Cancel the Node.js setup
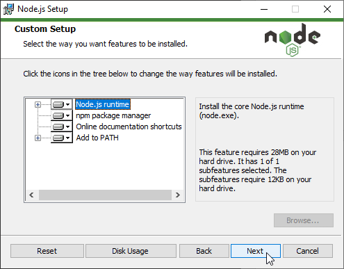344x269 pixels. click(308, 251)
